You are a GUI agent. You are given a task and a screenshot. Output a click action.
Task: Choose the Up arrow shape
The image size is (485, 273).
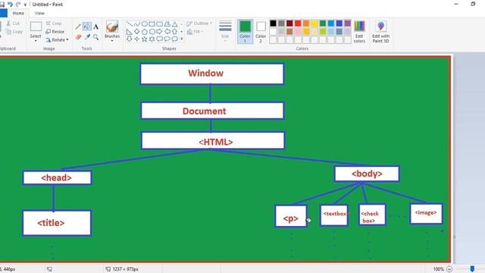click(x=175, y=32)
